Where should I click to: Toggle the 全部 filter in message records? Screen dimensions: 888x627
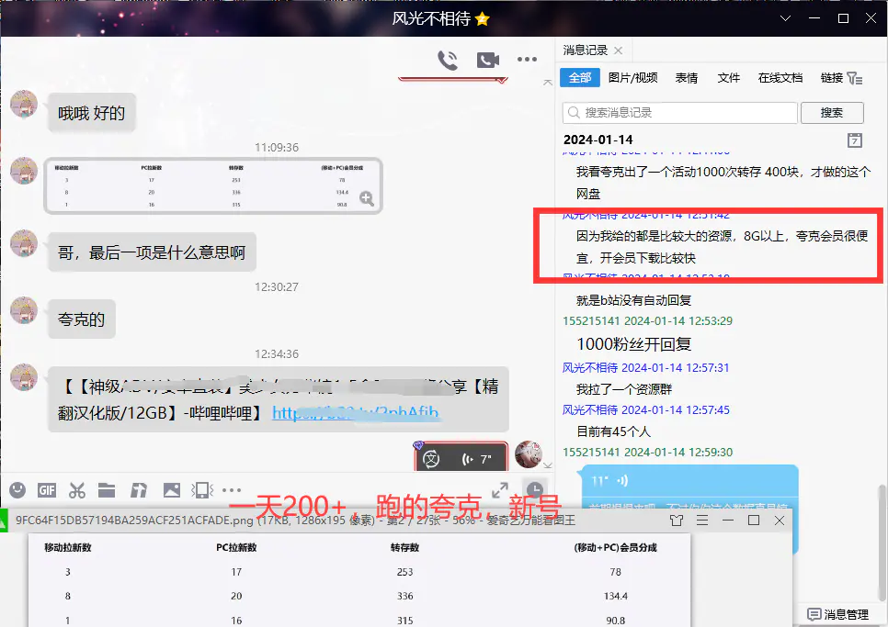coord(579,78)
